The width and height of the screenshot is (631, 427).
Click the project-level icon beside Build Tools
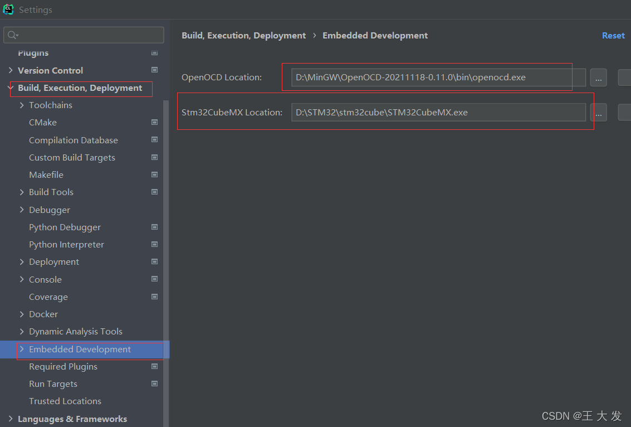pos(154,192)
